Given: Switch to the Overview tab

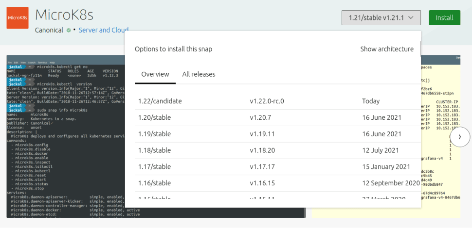Looking at the screenshot, I should point(155,74).
